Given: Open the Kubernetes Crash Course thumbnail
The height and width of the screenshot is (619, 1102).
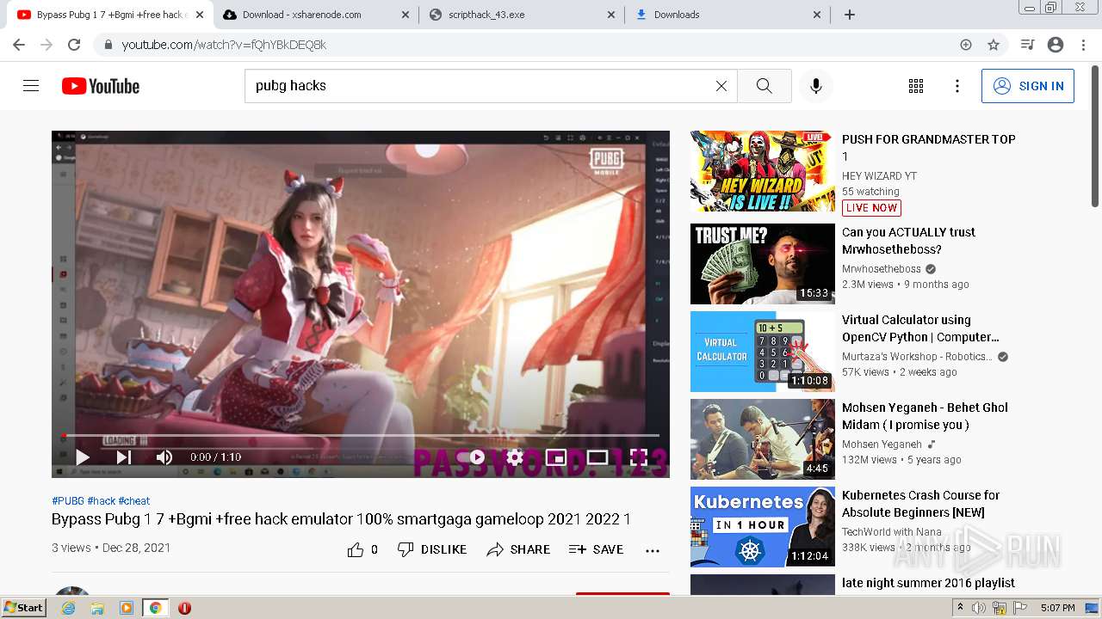Looking at the screenshot, I should point(763,527).
